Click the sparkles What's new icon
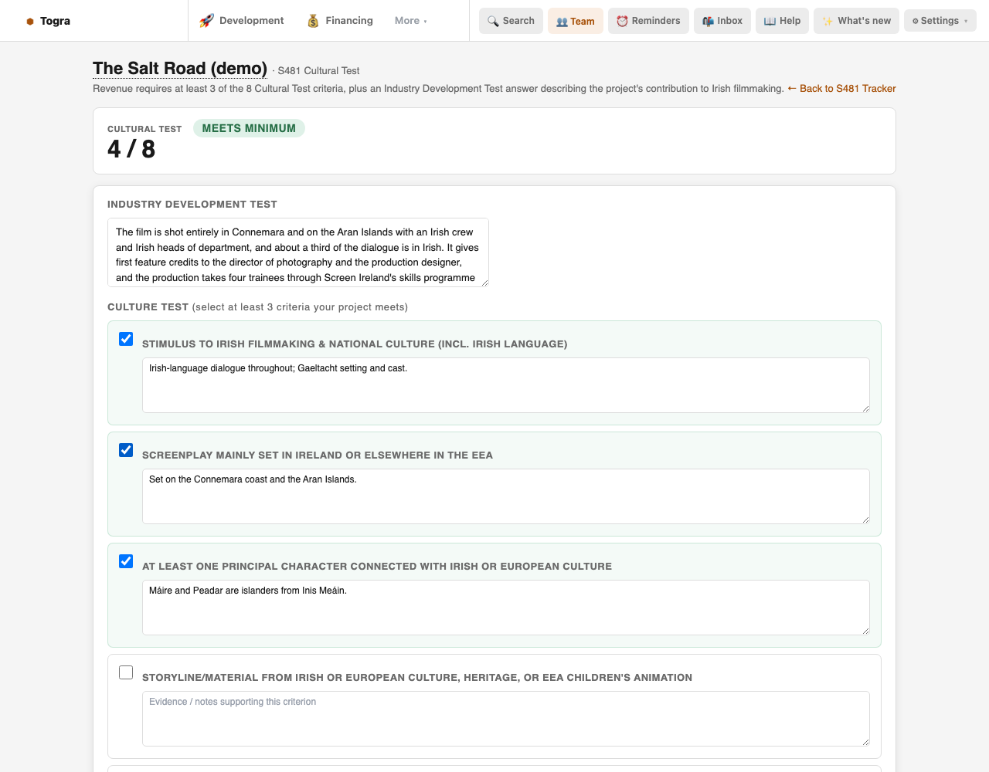The width and height of the screenshot is (989, 772). [x=828, y=21]
